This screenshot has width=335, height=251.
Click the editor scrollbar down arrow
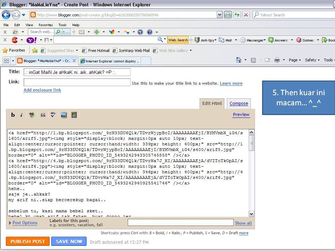pos(252,214)
